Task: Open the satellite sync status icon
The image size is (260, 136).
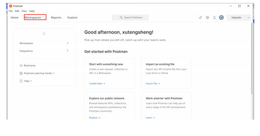Action: point(201,18)
